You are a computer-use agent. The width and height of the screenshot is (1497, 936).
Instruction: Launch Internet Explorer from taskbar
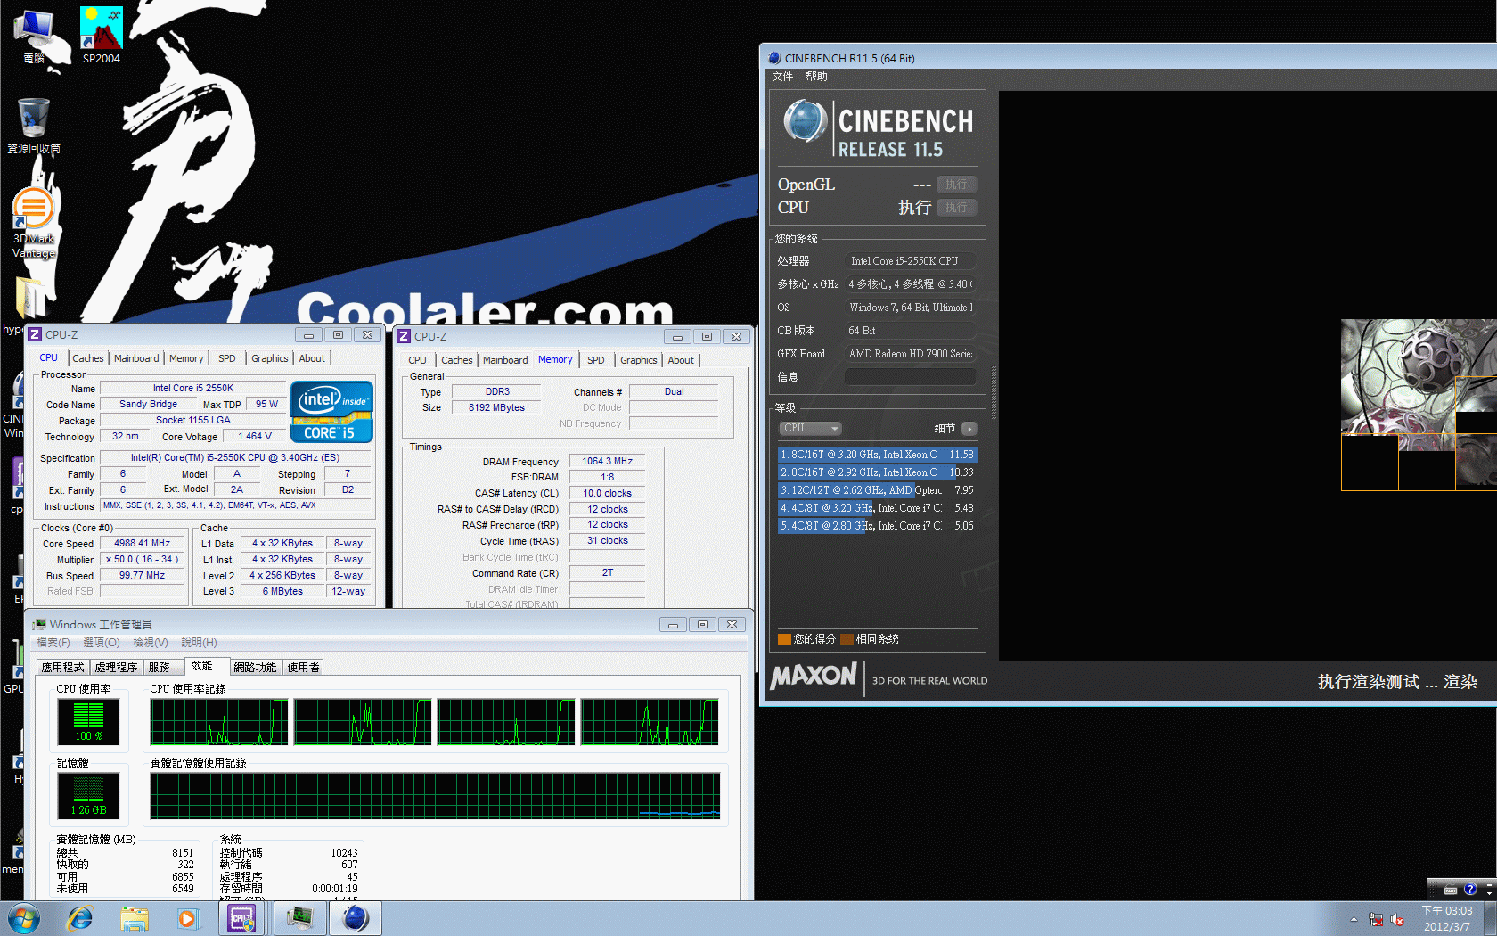[x=80, y=918]
